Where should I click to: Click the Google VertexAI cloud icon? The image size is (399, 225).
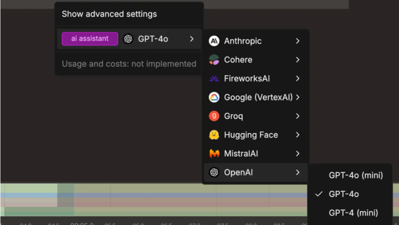tap(214, 97)
